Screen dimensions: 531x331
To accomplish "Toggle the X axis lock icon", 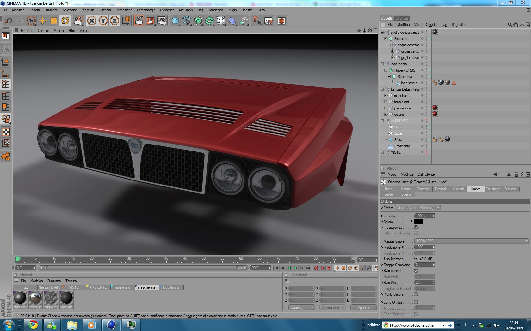I will pyautogui.click(x=92, y=21).
